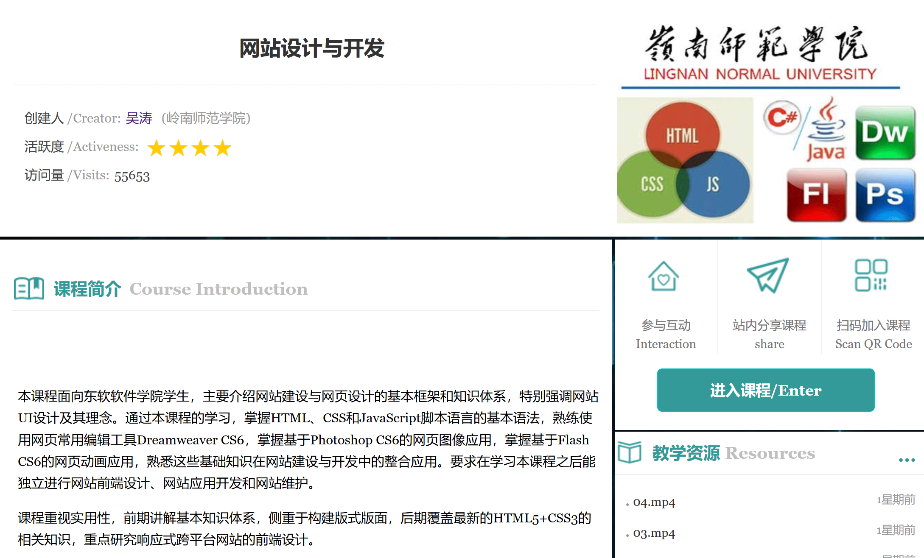Image resolution: width=924 pixels, height=558 pixels.
Task: Click the house heart Interaction icon
Action: click(663, 276)
